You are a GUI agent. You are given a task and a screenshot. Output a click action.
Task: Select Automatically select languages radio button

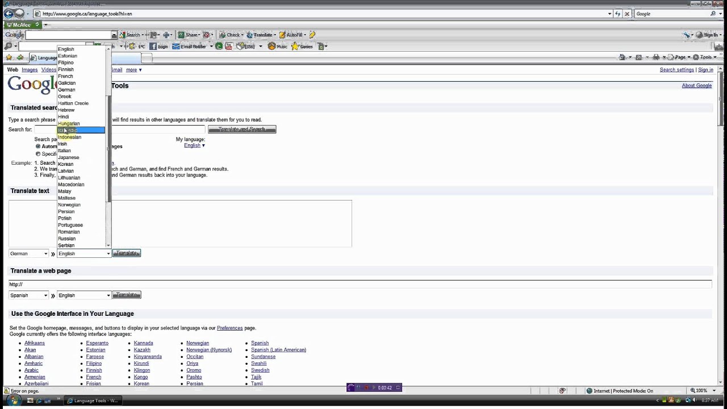[38, 146]
